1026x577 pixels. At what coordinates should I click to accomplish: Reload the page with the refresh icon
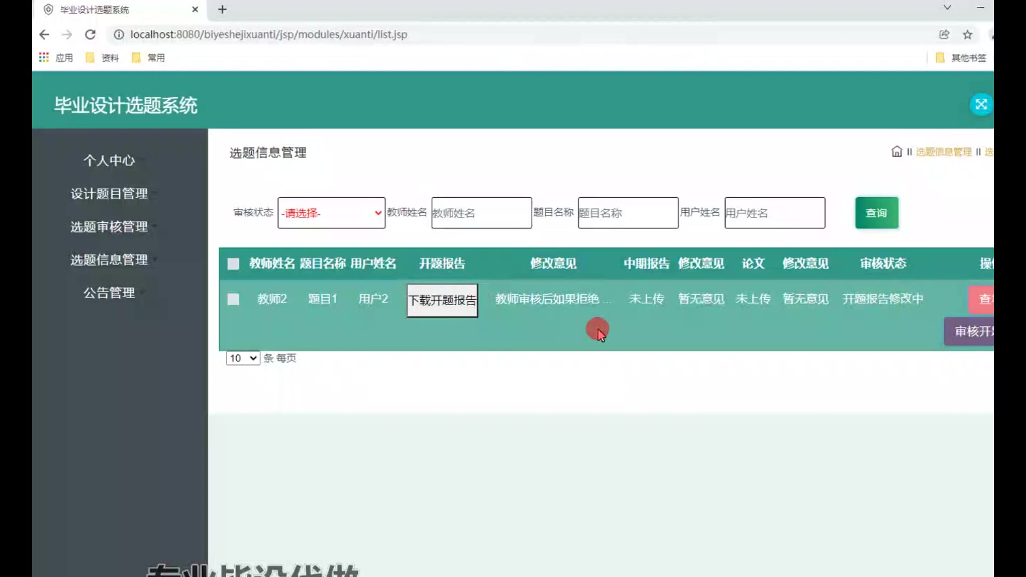(90, 35)
